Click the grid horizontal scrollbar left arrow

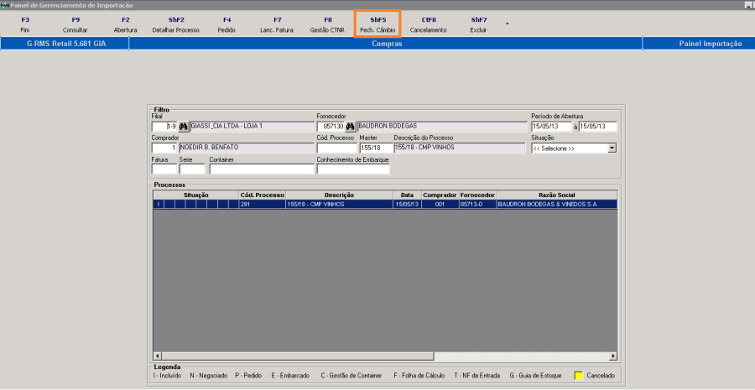[158, 356]
